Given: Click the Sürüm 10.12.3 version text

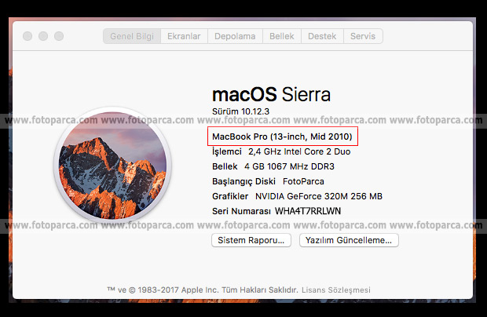Looking at the screenshot, I should point(240,111).
